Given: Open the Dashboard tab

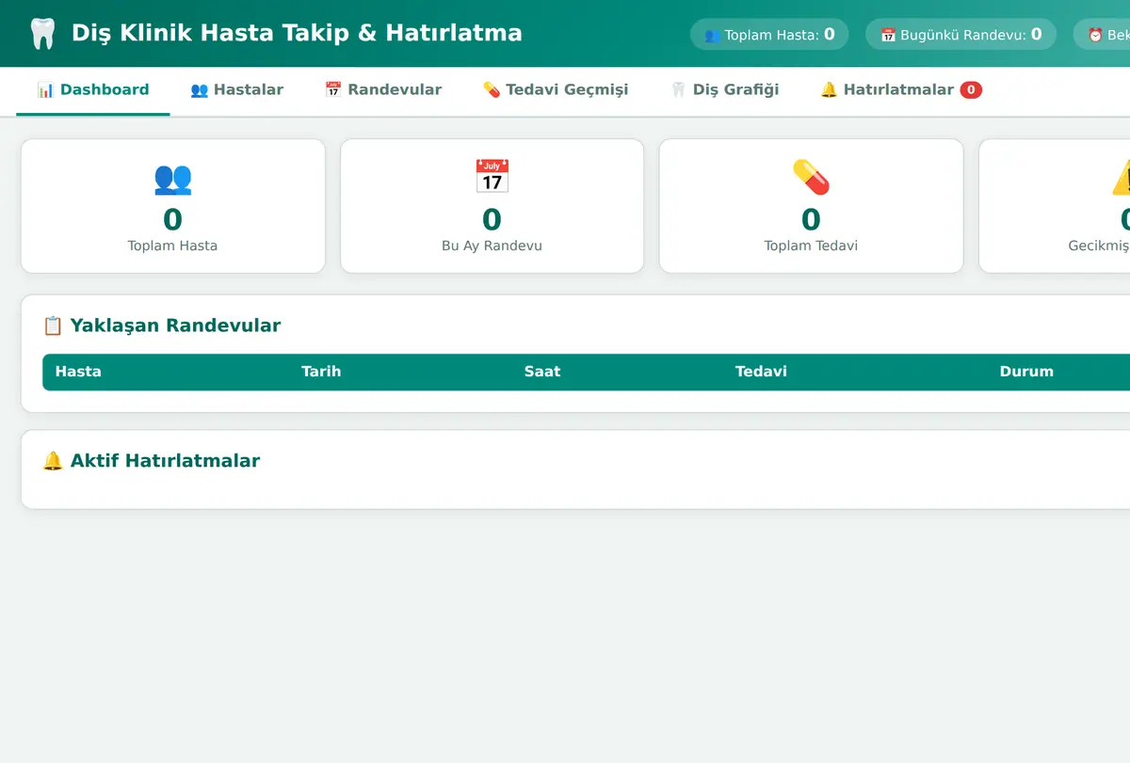Looking at the screenshot, I should click(x=93, y=90).
